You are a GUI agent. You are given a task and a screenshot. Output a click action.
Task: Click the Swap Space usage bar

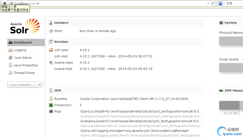pyautogui.click(x=231, y=68)
